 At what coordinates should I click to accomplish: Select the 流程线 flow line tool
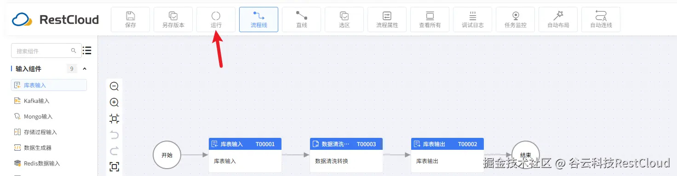tap(259, 20)
